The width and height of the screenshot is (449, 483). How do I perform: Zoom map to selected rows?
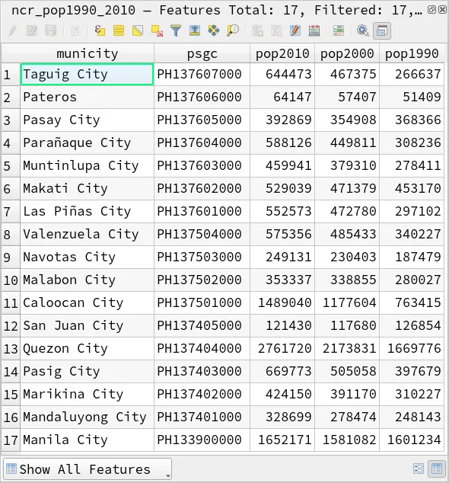tap(233, 30)
